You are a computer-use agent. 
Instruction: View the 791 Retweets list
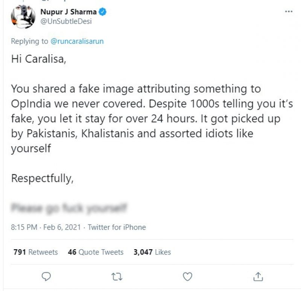point(36,252)
